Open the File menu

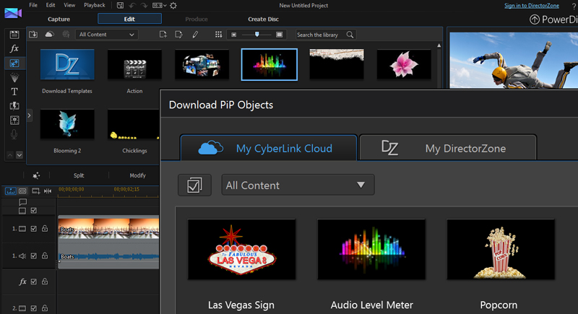[33, 5]
